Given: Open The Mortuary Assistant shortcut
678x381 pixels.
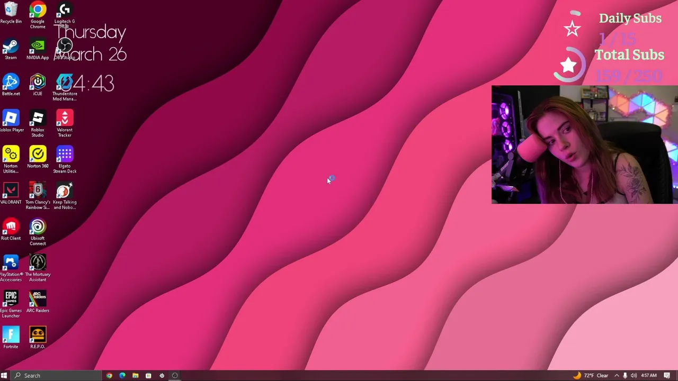Looking at the screenshot, I should (38, 268).
